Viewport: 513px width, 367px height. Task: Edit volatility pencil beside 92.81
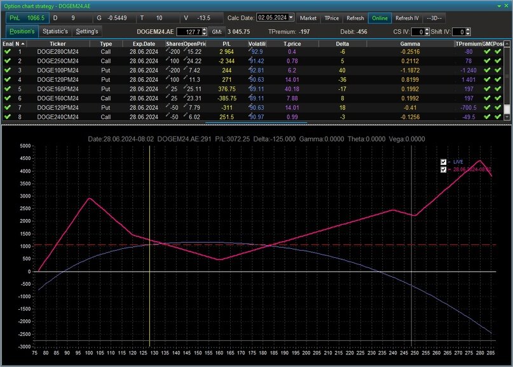[x=250, y=69]
